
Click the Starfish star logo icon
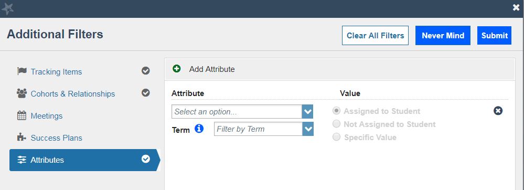(x=7, y=9)
